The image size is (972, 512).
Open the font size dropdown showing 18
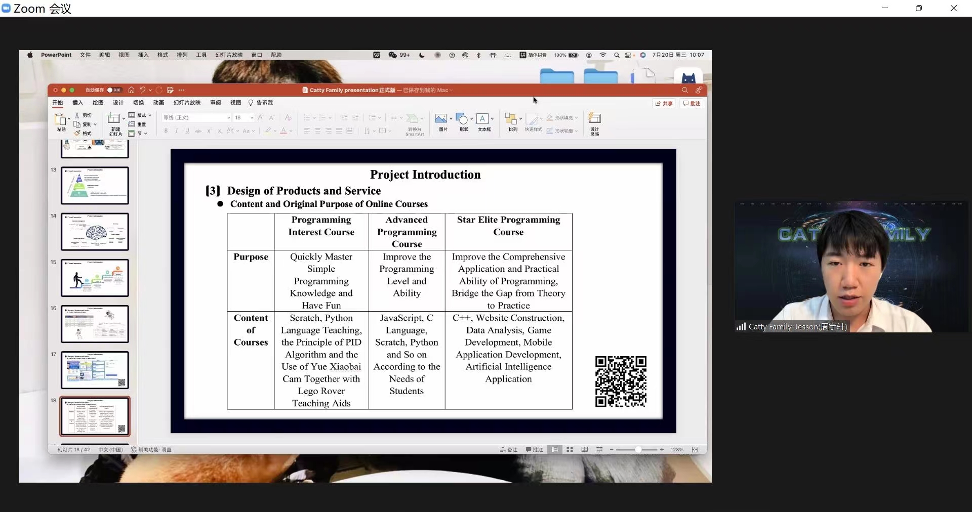coord(252,117)
